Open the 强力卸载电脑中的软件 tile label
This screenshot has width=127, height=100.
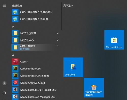pos(94,93)
